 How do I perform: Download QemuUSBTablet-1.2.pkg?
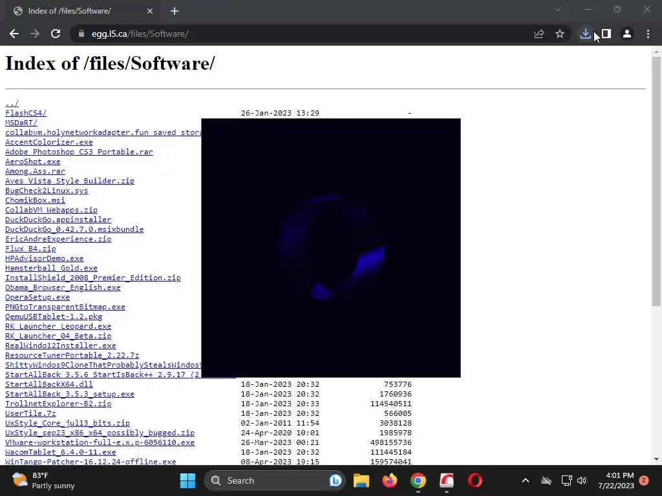pos(54,316)
